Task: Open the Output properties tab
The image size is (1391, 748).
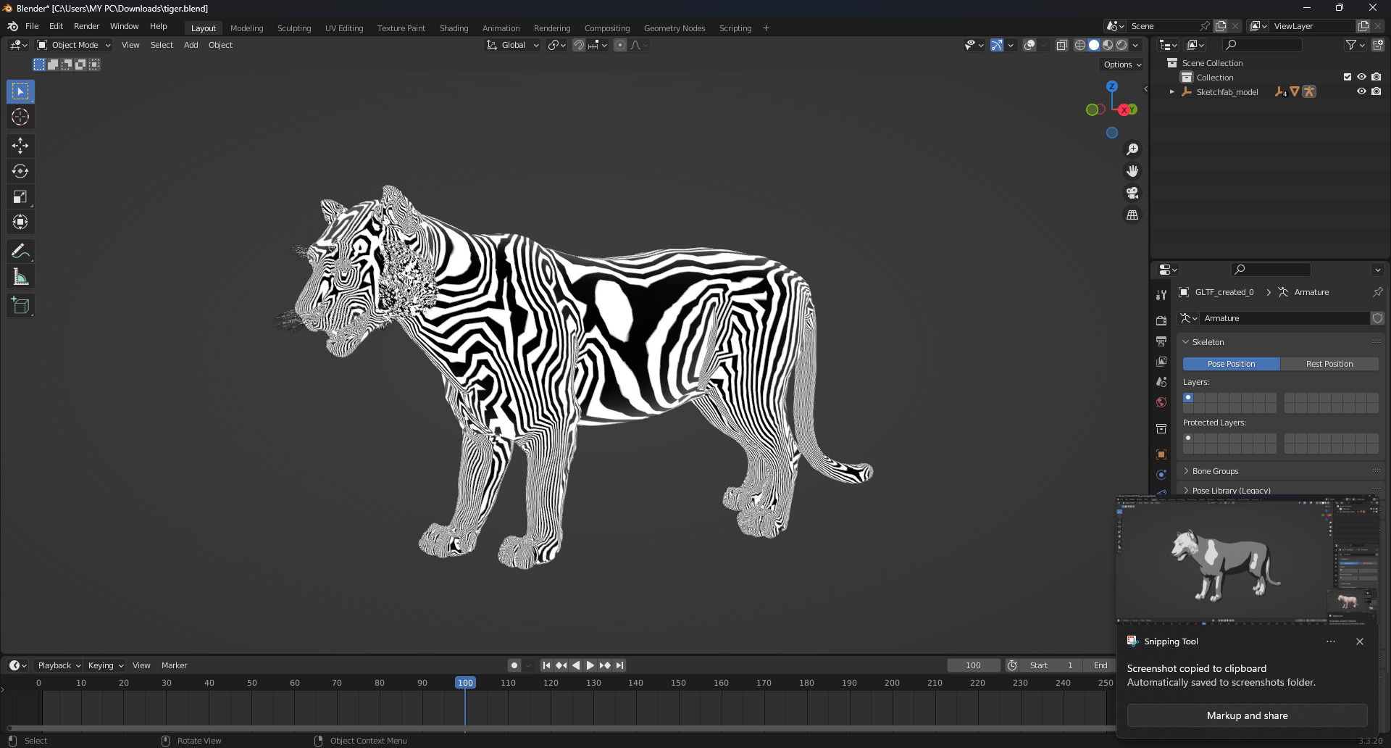Action: pos(1161,341)
